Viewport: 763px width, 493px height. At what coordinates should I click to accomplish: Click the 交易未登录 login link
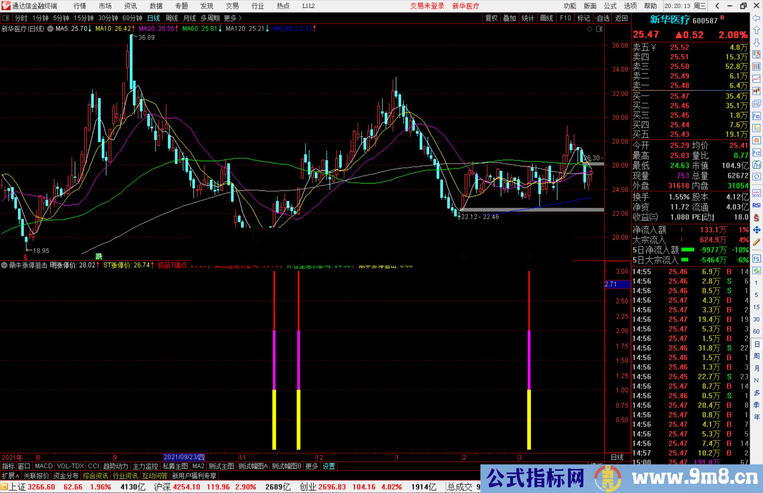point(427,6)
